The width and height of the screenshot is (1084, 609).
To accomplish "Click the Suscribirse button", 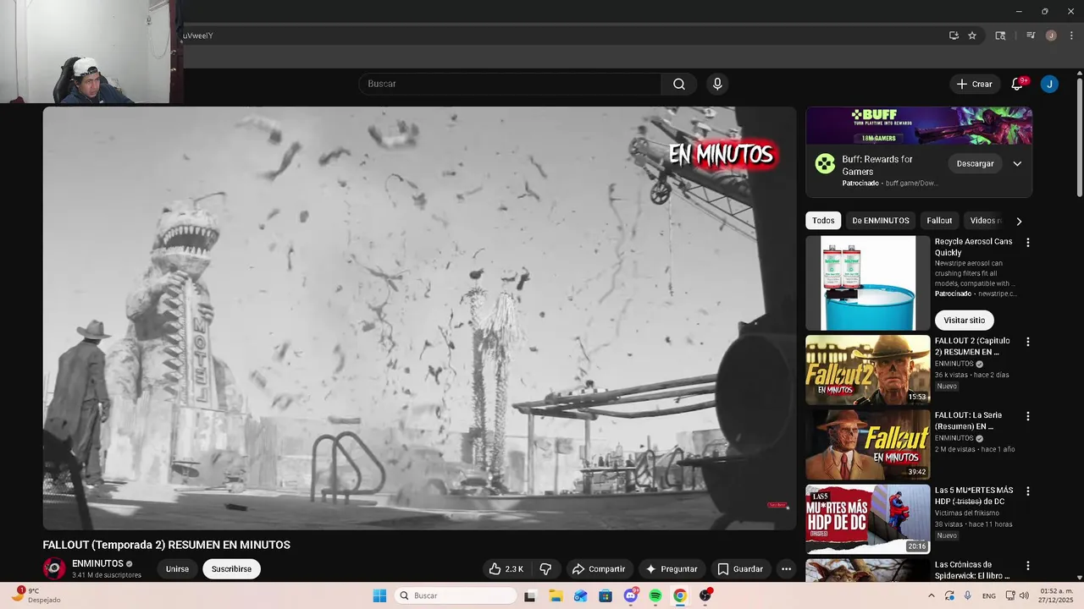I will pyautogui.click(x=231, y=569).
